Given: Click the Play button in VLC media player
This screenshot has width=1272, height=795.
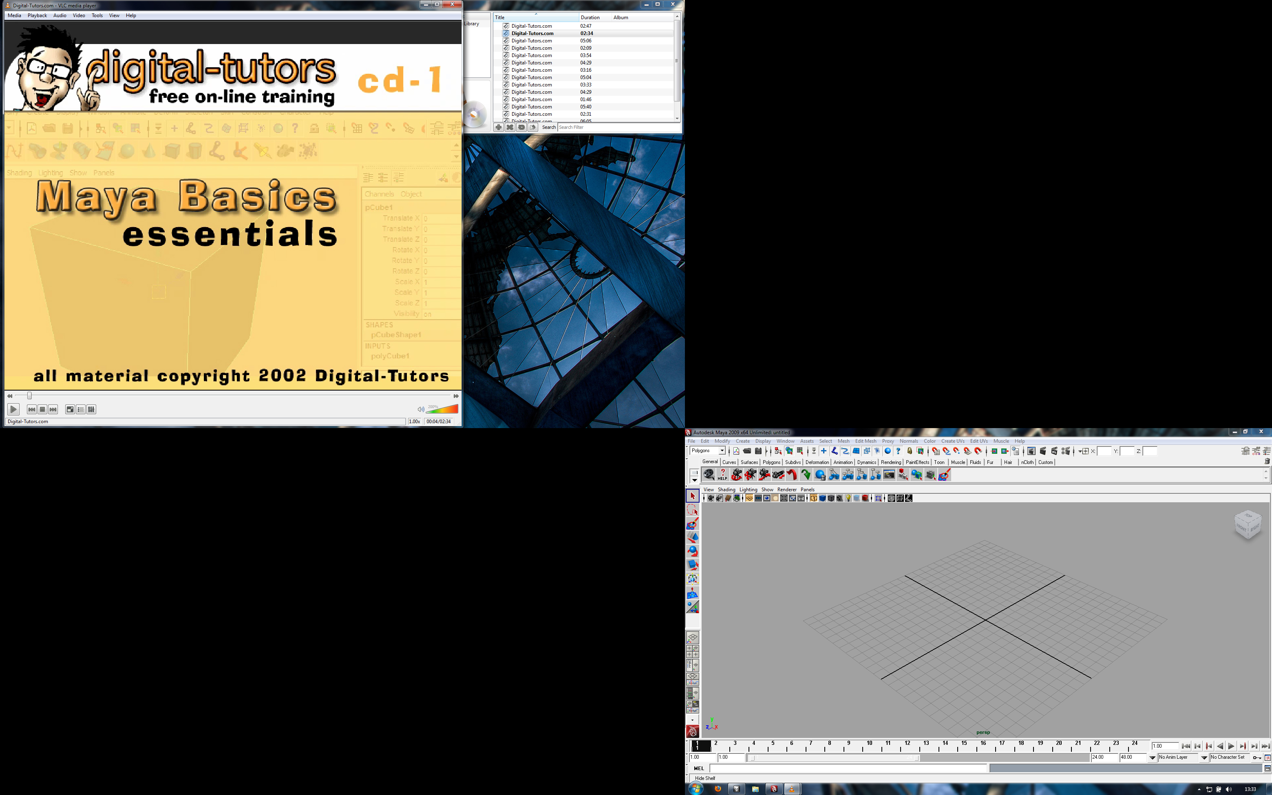Looking at the screenshot, I should pyautogui.click(x=13, y=409).
